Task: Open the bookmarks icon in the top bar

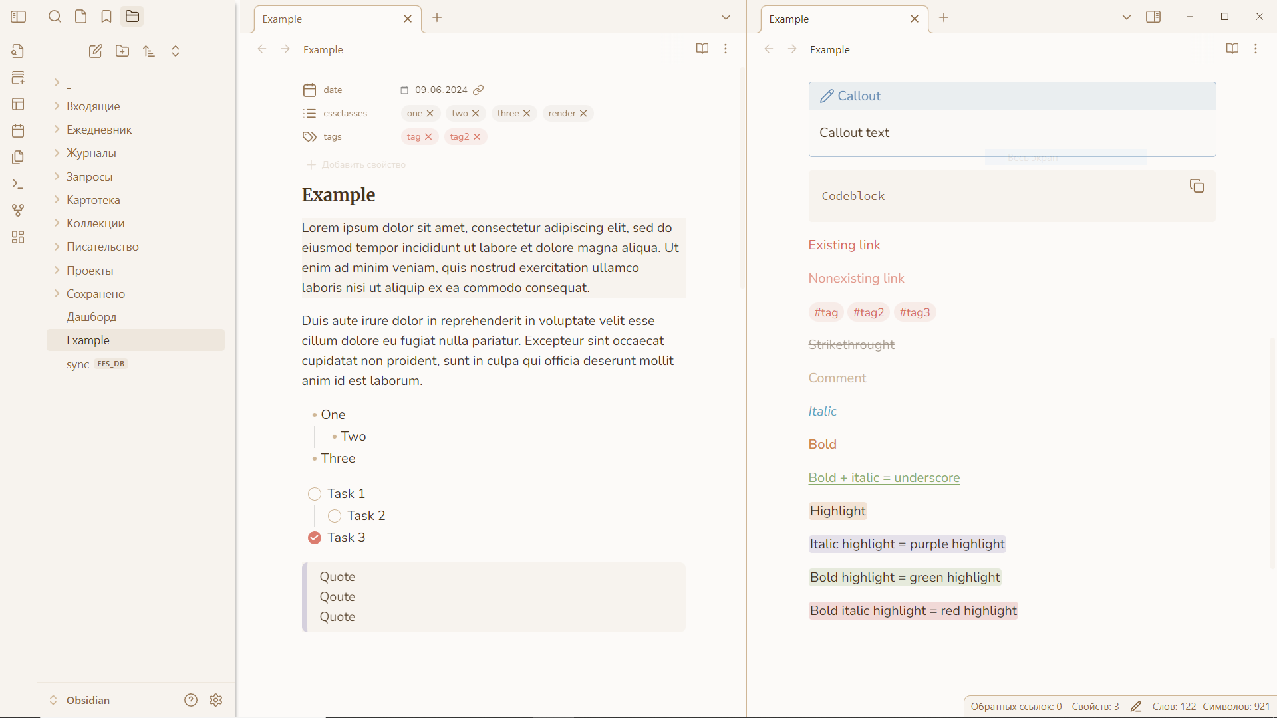Action: 106,17
